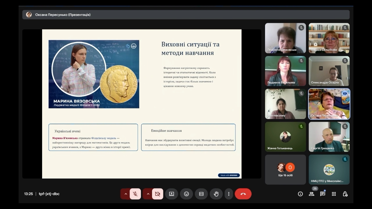Select Оксана Пересунько's video tile
This screenshot has height=209, width=372.
coord(329,104)
